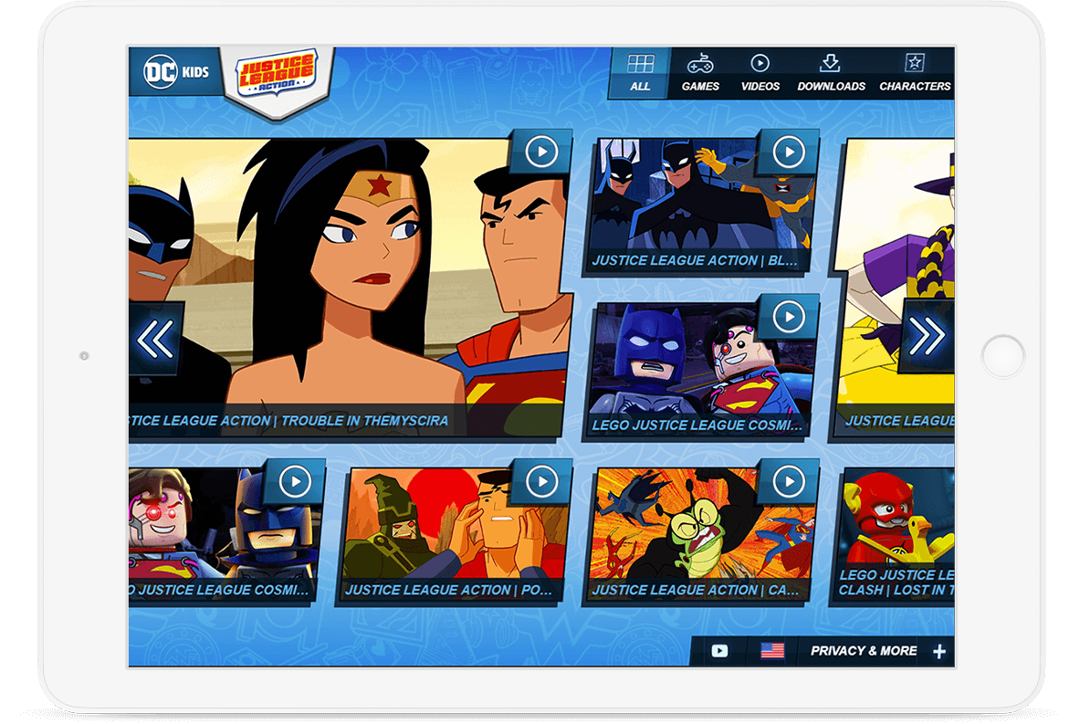This screenshot has height=724, width=1069.
Task: Play the Justice League Action CA... video
Action: 789,482
